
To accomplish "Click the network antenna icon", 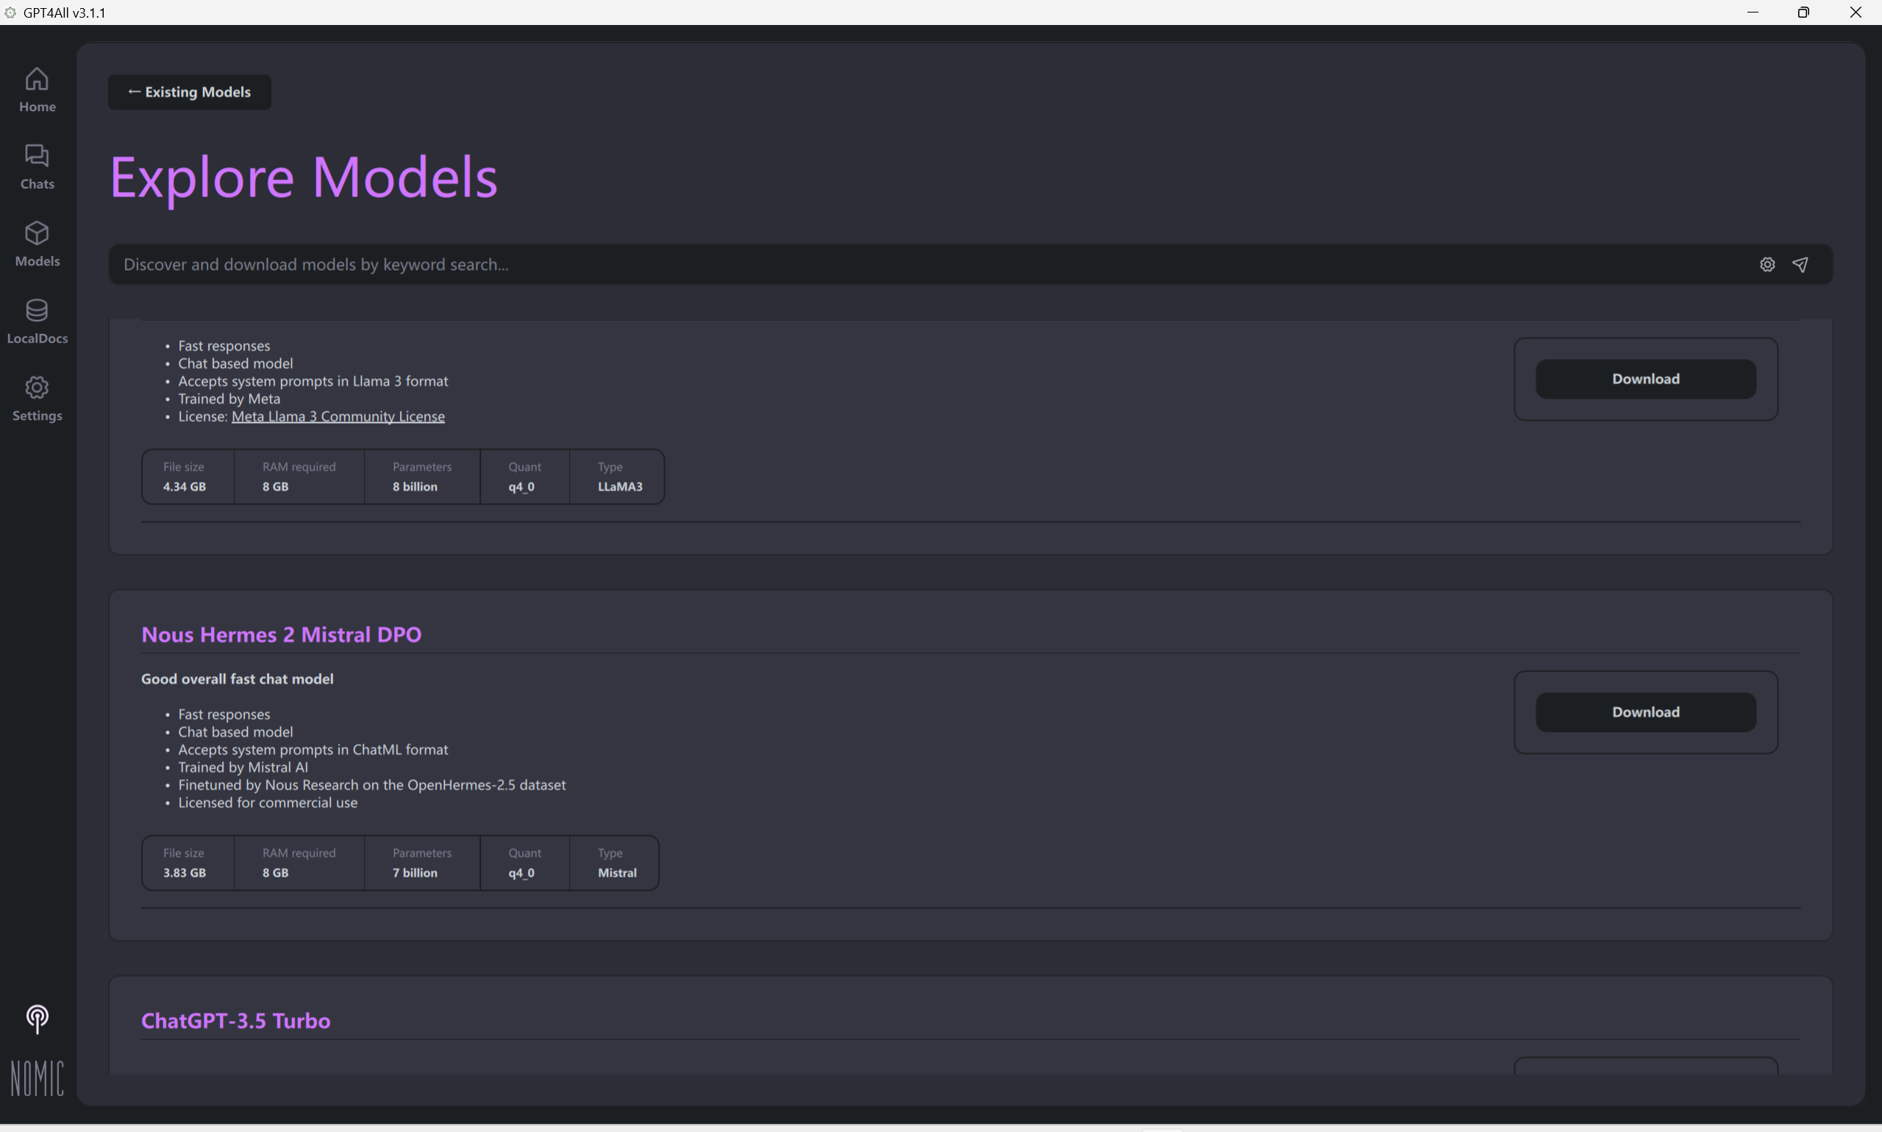I will 37,1019.
